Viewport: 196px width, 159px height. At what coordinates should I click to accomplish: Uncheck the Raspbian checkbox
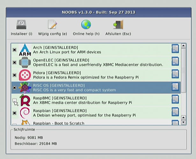point(14,113)
